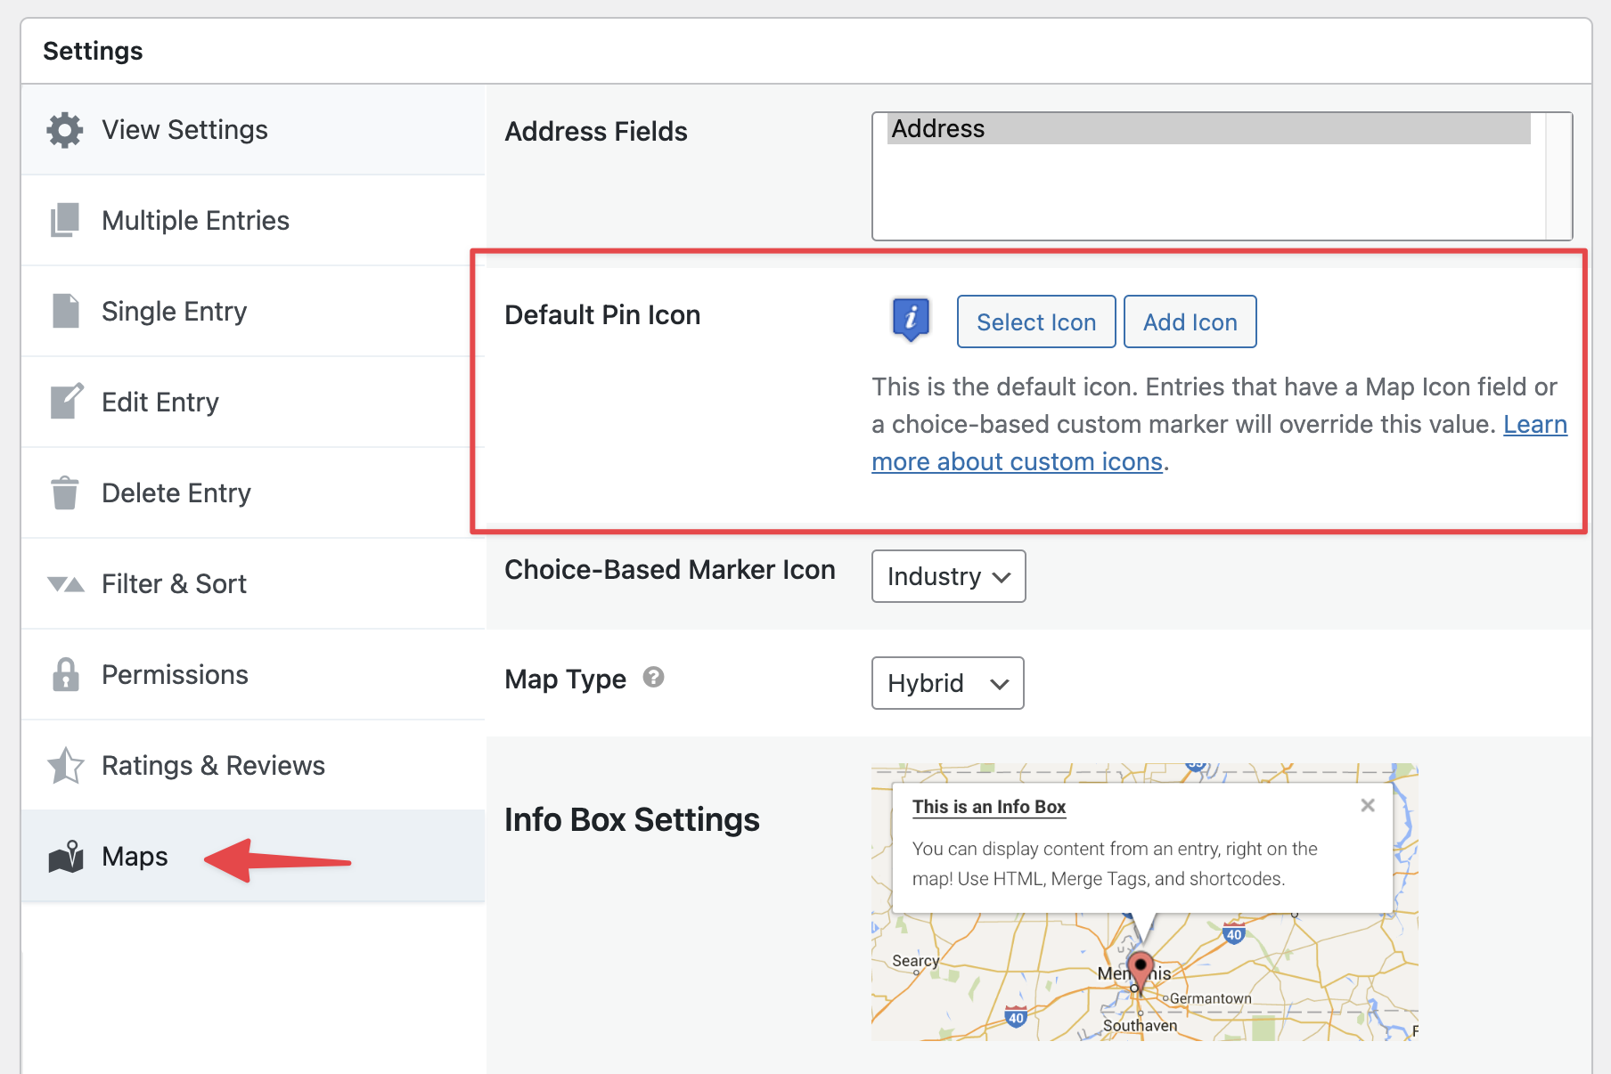
Task: Click the Ratings & Reviews star icon
Action: [x=66, y=765]
